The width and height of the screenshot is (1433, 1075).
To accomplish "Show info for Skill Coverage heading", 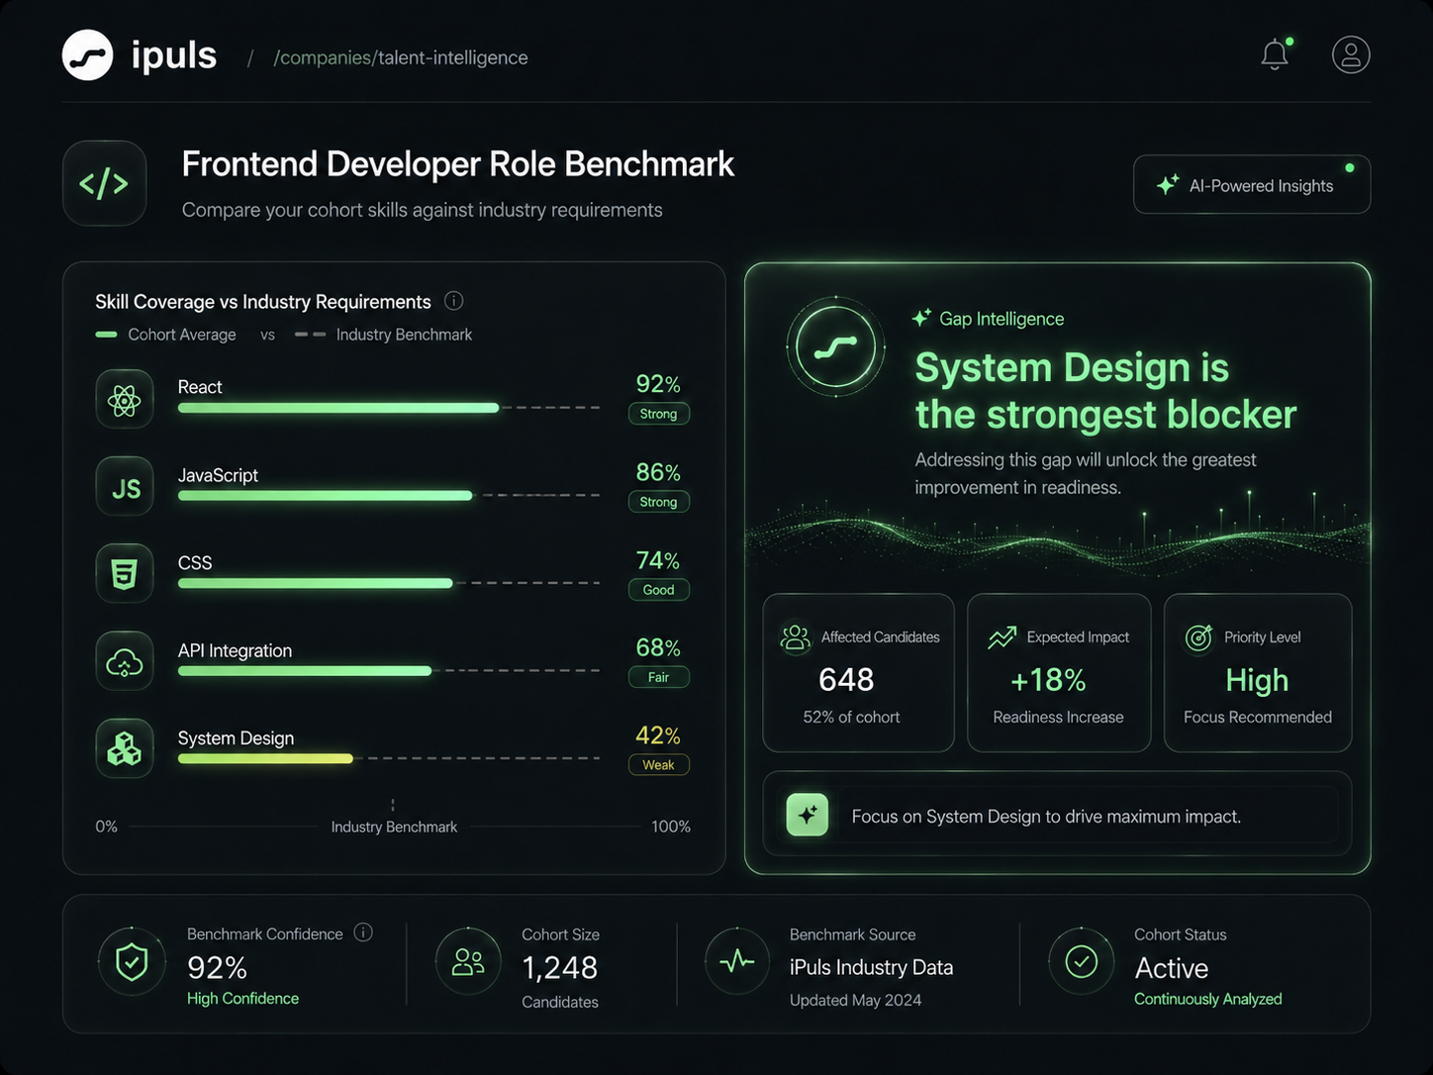I will pyautogui.click(x=454, y=301).
